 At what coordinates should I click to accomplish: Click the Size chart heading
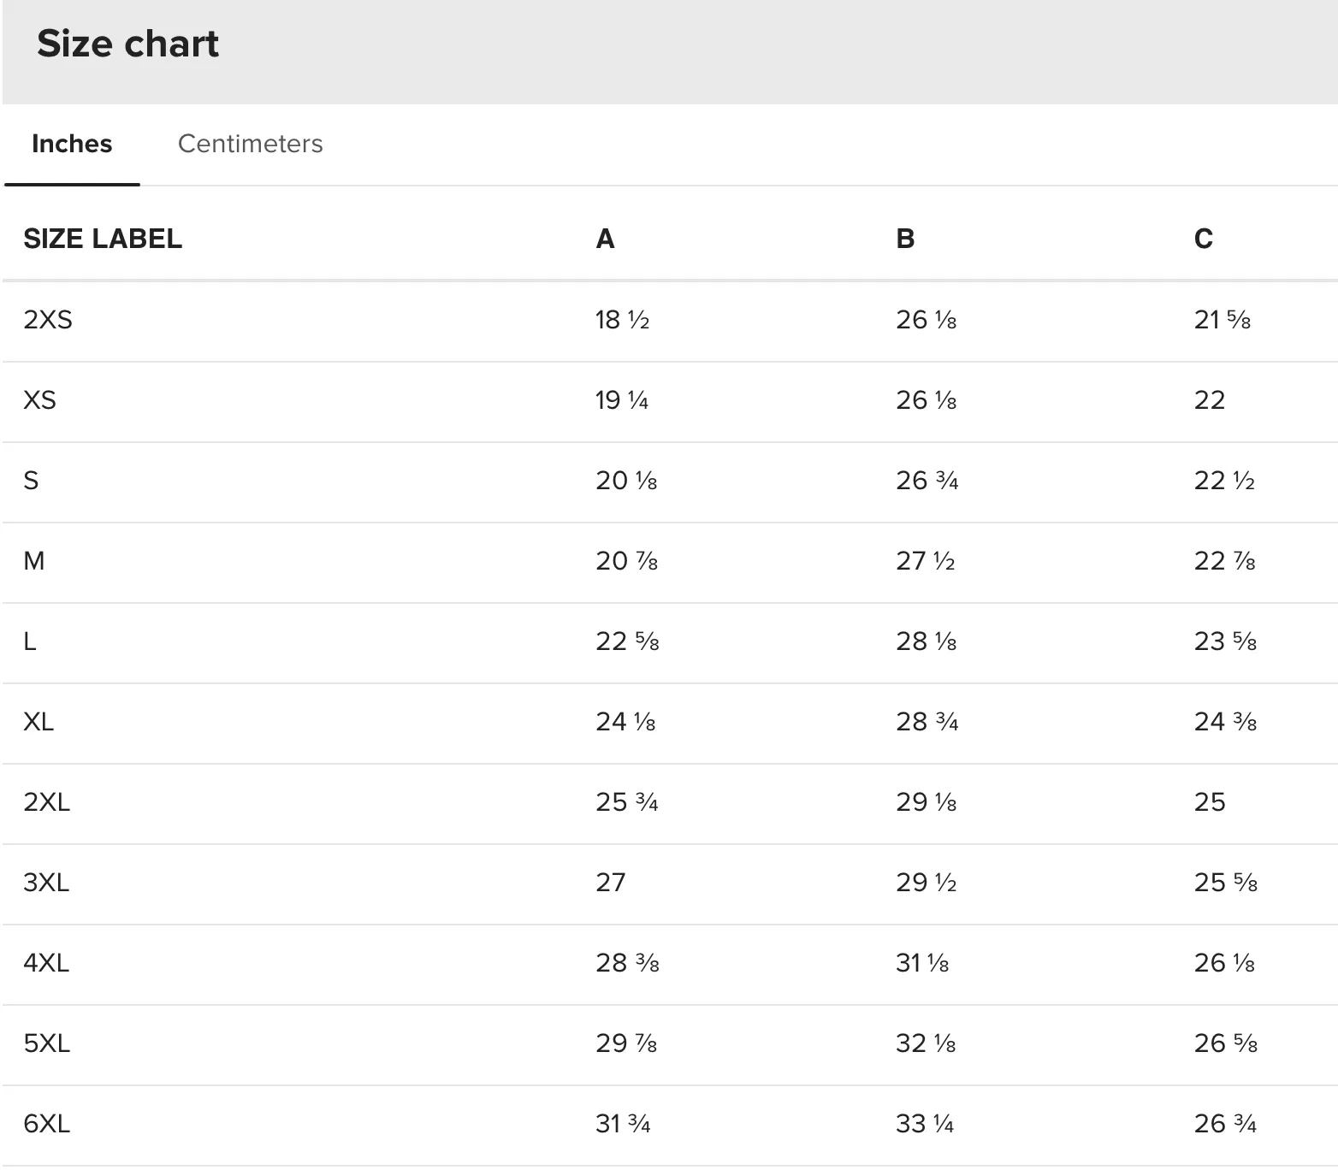click(x=128, y=44)
